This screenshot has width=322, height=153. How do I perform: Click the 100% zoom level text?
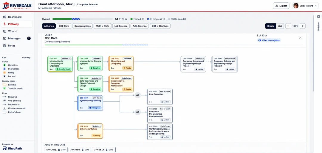tap(295, 26)
